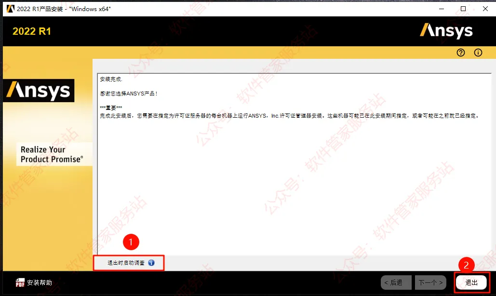Click the < 后退 back button
Viewport: 496px width, 296px height.
(396, 283)
